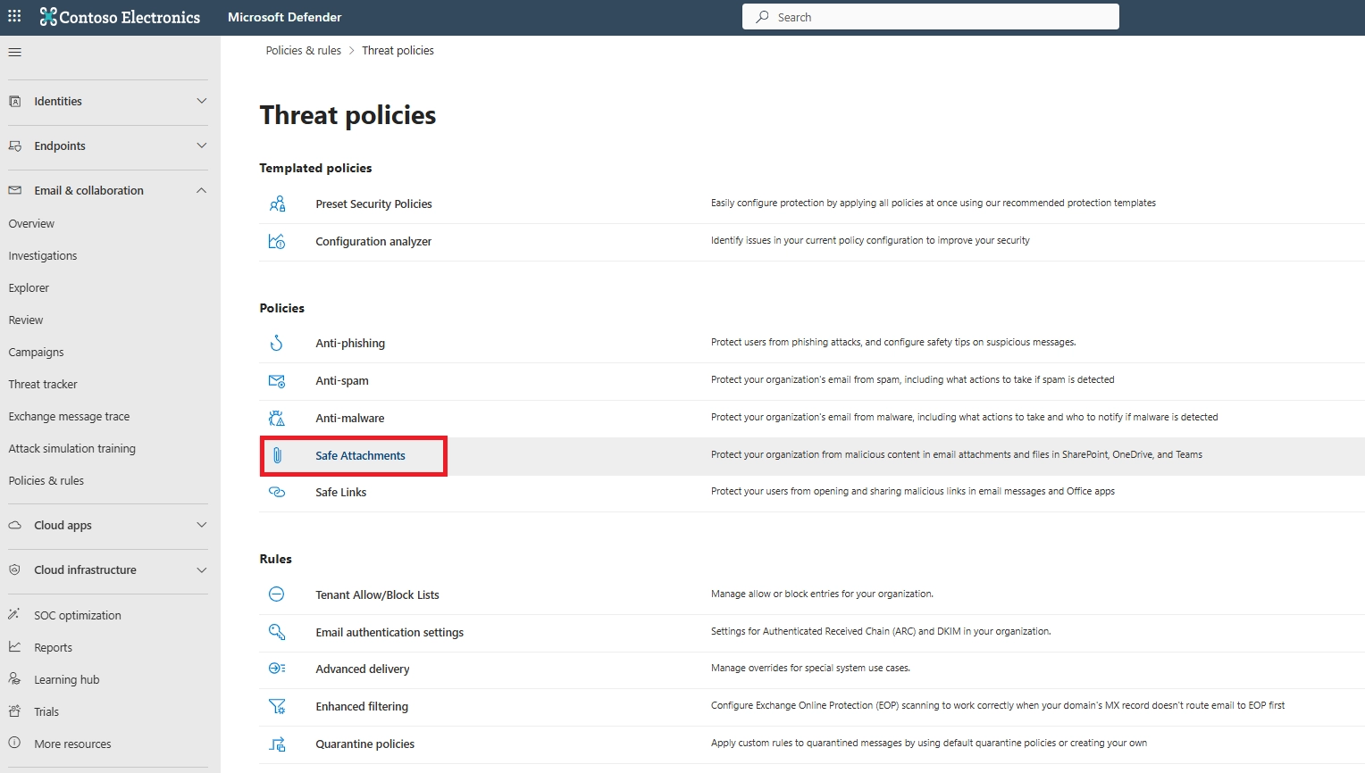Open Configuration analyzer via its chart icon

277,241
